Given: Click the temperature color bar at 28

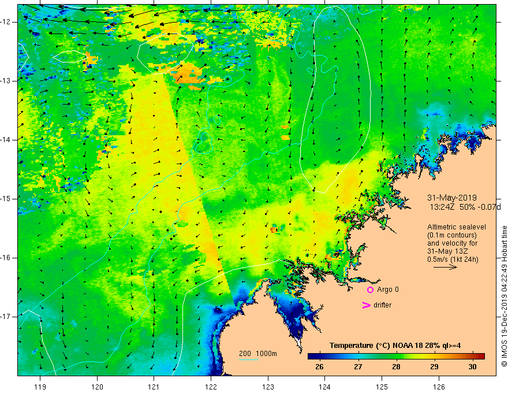Looking at the screenshot, I should click(396, 357).
